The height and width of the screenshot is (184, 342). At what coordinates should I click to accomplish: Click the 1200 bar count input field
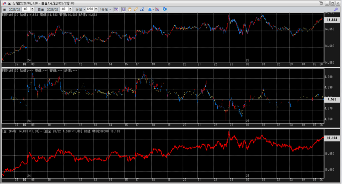point(90,9)
